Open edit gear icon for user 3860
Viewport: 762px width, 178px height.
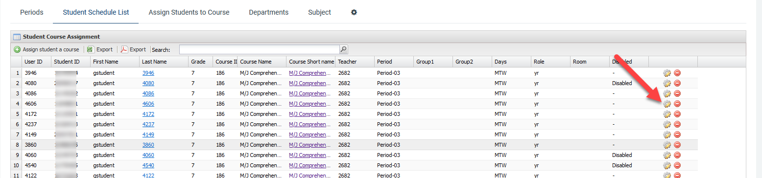667,145
